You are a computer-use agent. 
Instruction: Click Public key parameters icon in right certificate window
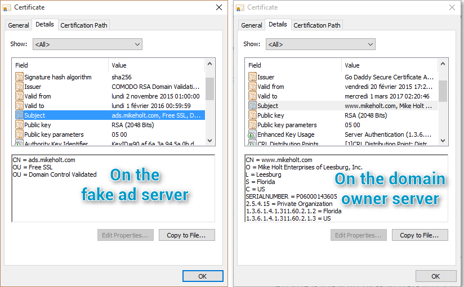coord(252,125)
